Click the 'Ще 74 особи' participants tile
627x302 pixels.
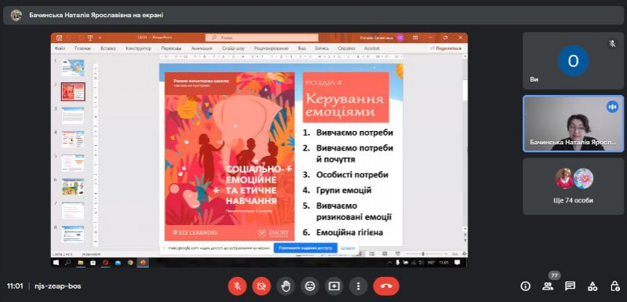(573, 186)
